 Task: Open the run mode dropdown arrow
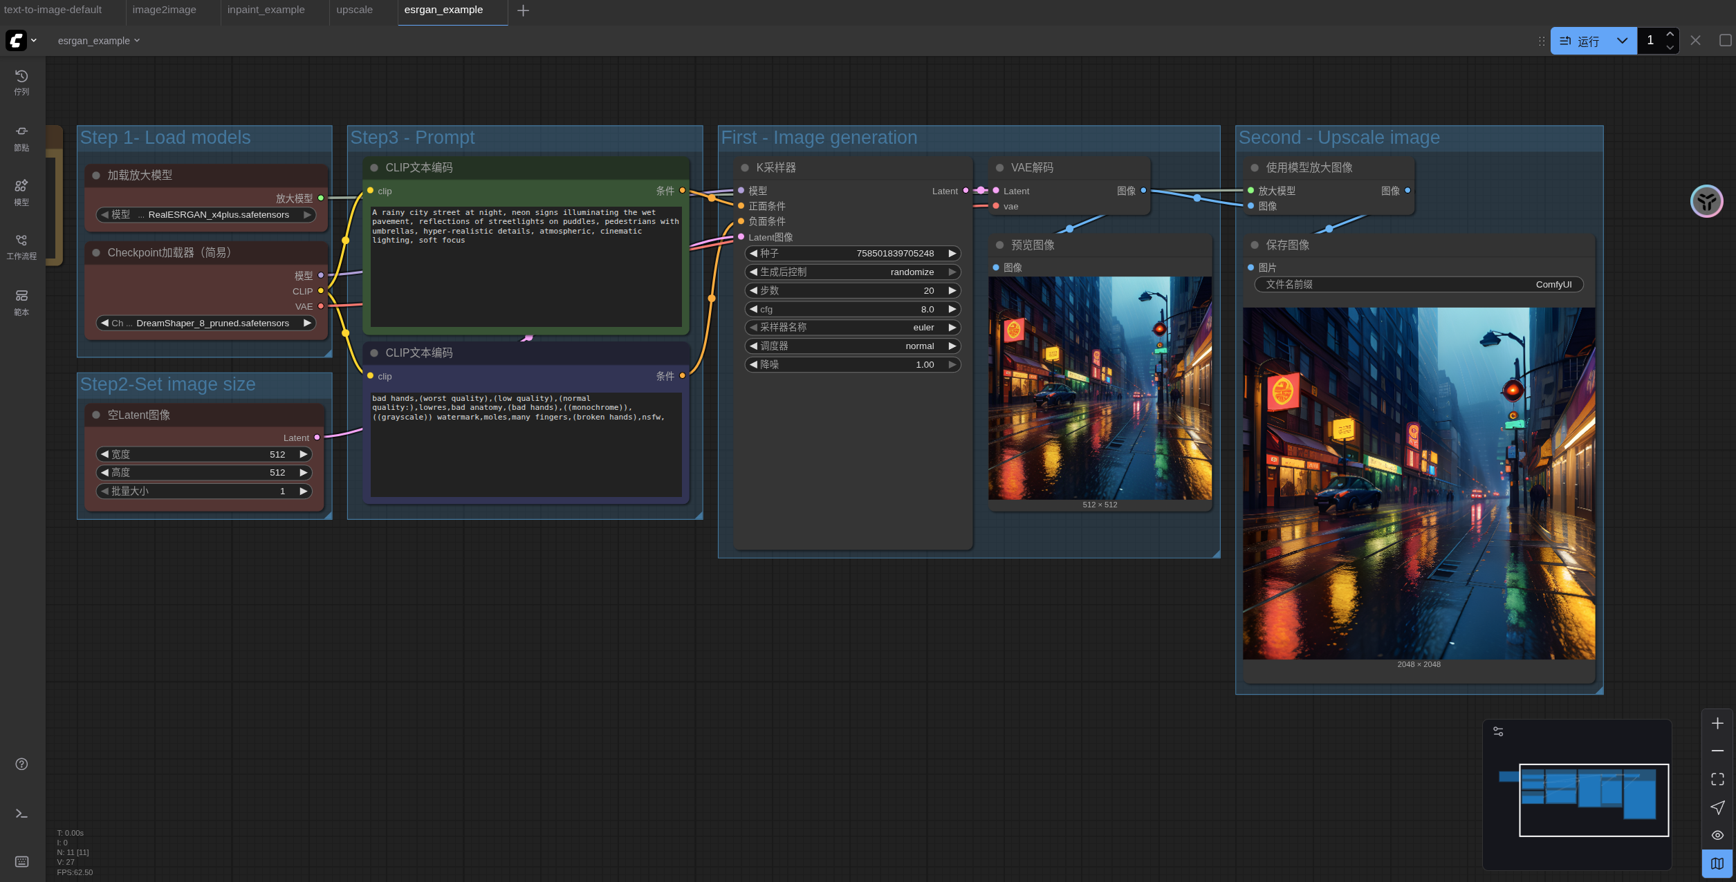(1622, 41)
